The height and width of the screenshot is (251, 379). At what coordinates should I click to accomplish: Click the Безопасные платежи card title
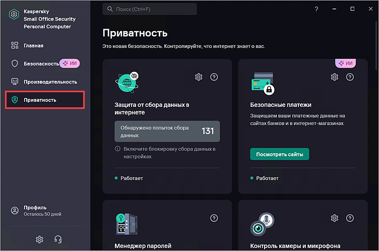point(281,105)
